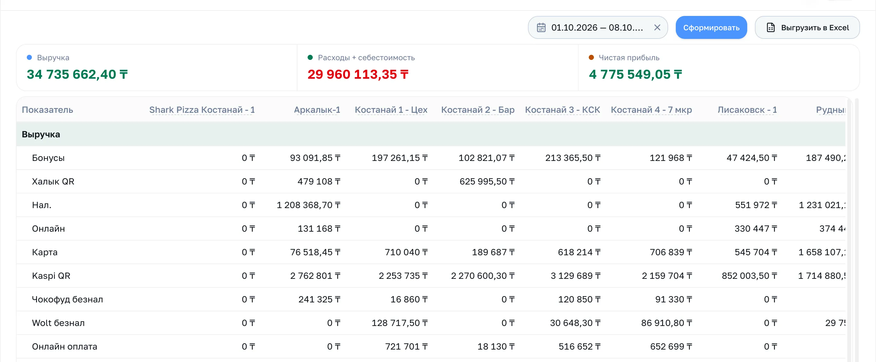Click the Показатель column header
This screenshot has height=362, width=876.
click(x=47, y=110)
